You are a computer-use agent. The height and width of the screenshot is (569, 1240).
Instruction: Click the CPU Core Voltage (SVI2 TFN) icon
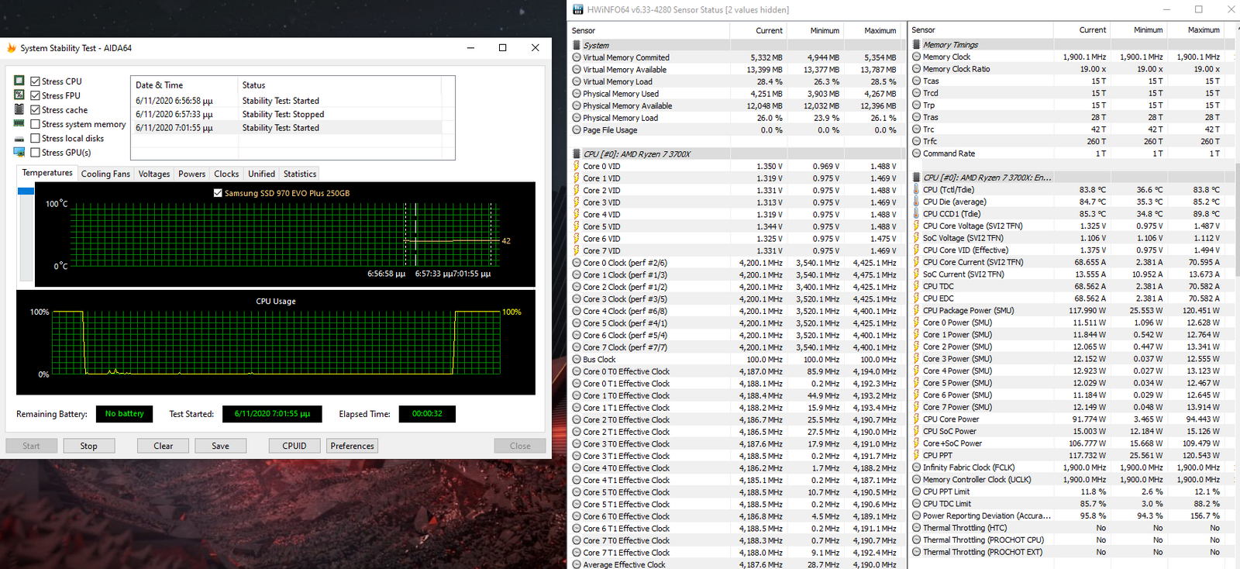tap(916, 226)
